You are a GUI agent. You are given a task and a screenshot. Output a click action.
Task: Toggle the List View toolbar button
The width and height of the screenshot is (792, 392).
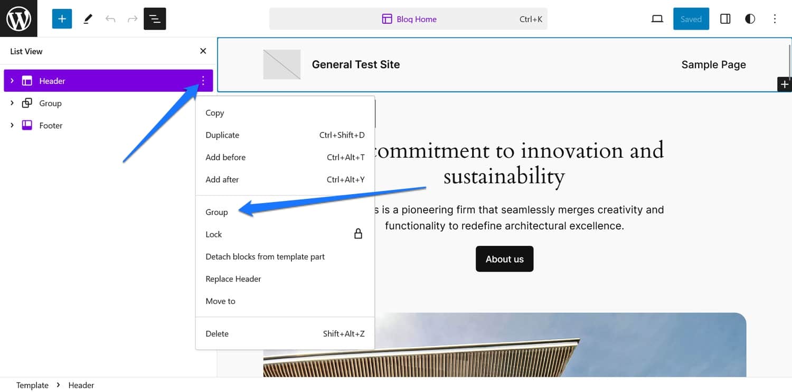[155, 19]
